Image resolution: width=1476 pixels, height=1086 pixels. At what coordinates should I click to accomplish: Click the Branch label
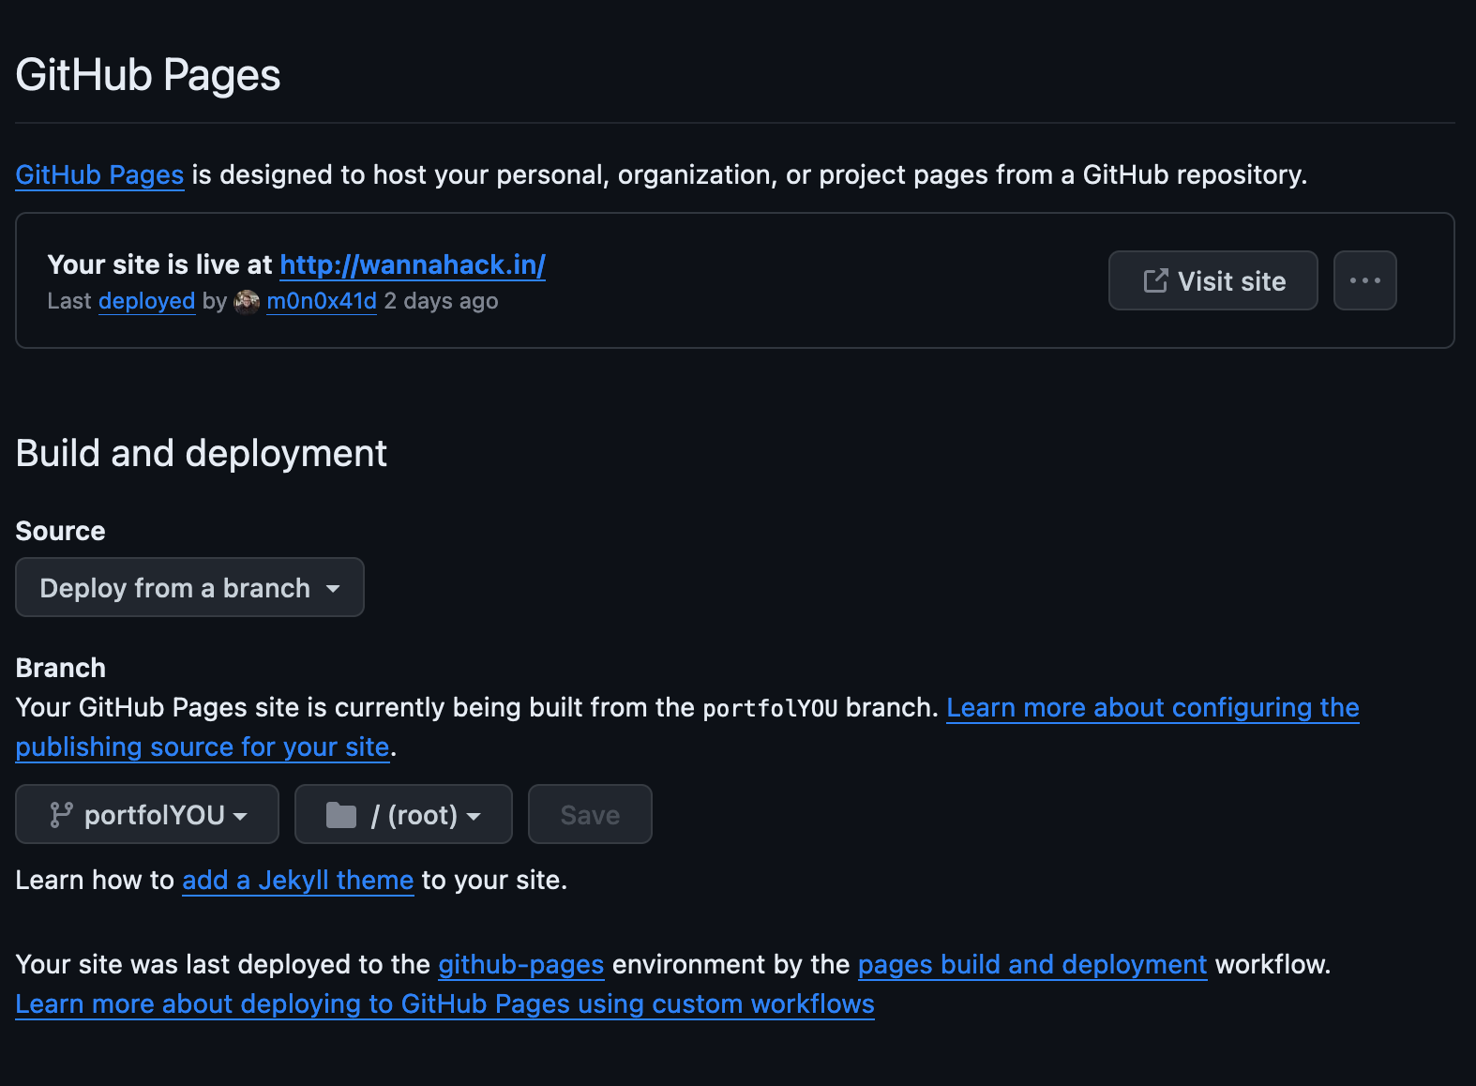(61, 668)
